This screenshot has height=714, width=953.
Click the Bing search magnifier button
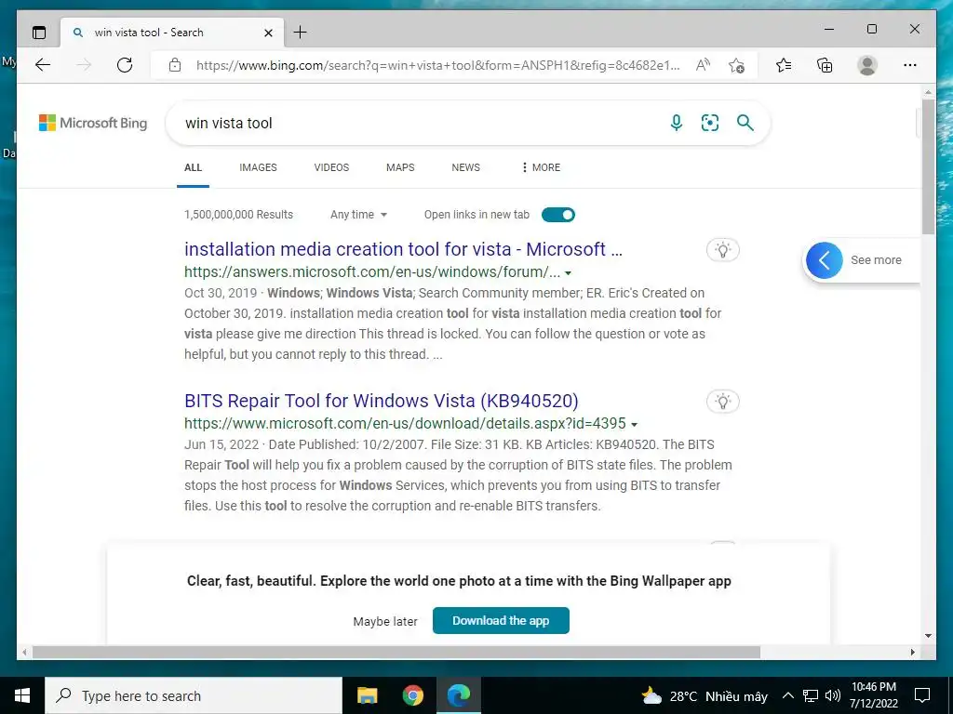point(745,124)
